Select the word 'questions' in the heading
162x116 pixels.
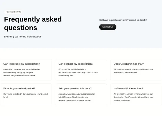[x=21, y=28]
